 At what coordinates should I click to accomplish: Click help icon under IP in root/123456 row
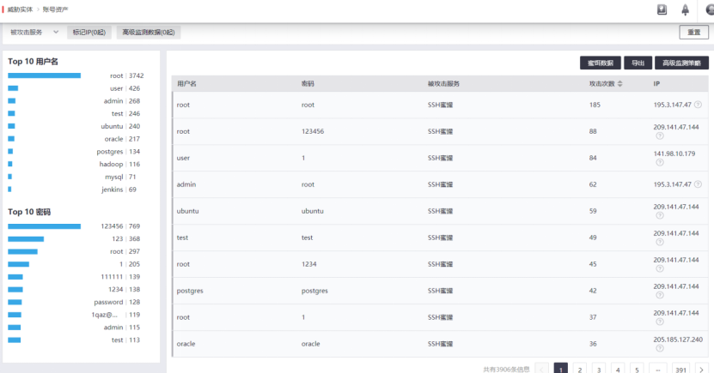(x=659, y=135)
